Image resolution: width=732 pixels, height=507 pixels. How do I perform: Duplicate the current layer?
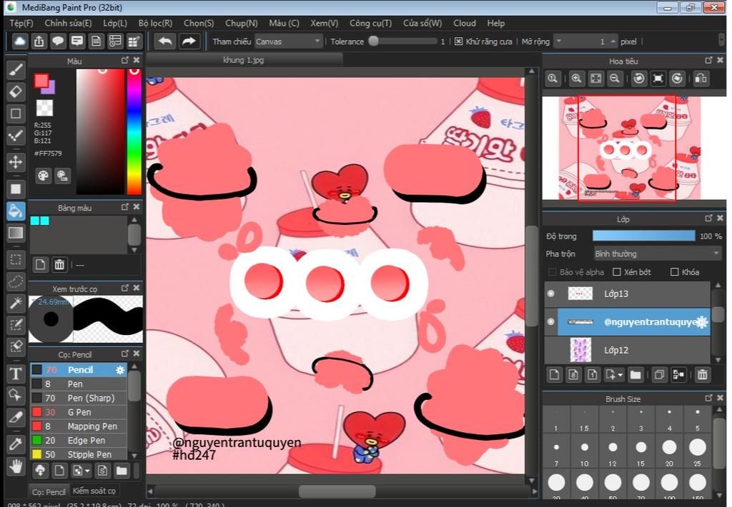[x=659, y=374]
